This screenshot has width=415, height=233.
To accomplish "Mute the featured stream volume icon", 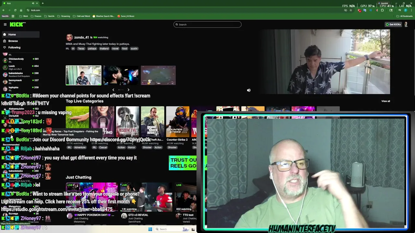I will (249, 90).
